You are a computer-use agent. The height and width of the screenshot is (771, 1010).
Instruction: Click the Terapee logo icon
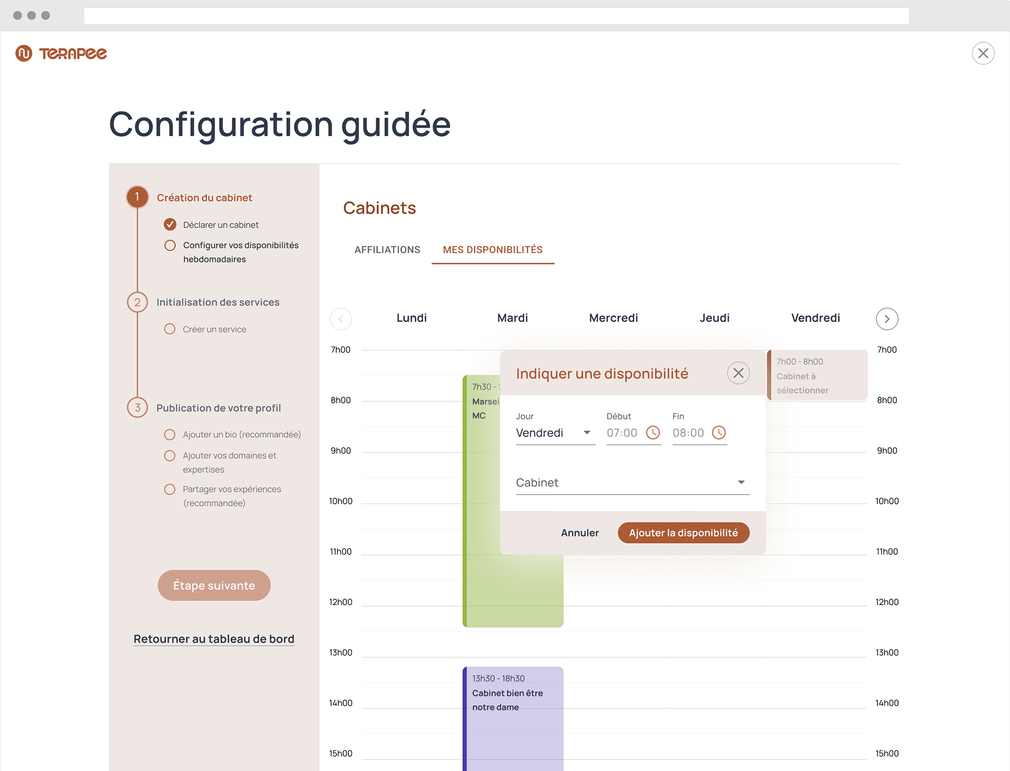(x=24, y=53)
